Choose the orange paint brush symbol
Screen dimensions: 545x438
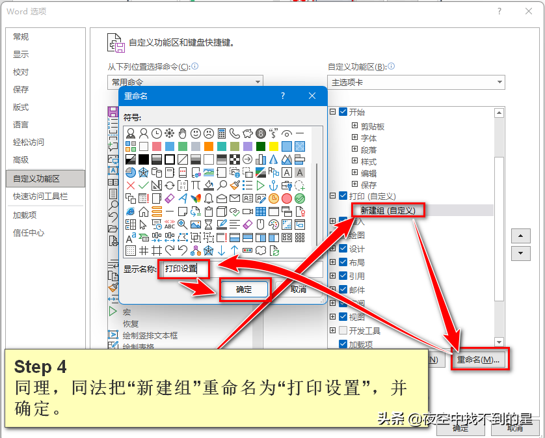click(x=235, y=185)
